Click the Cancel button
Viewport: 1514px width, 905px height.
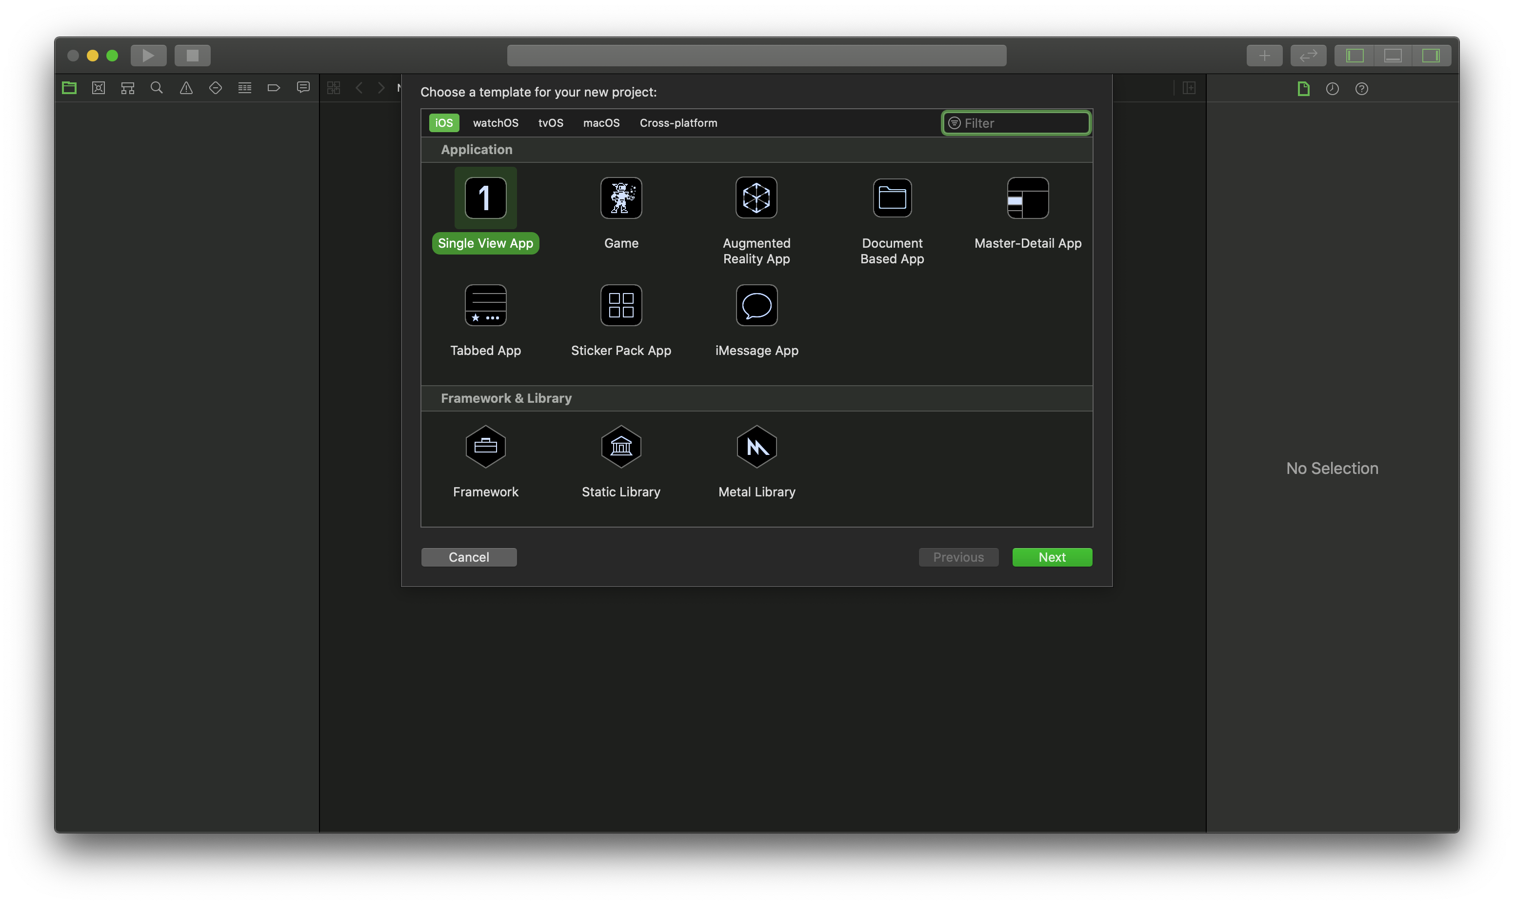point(468,557)
